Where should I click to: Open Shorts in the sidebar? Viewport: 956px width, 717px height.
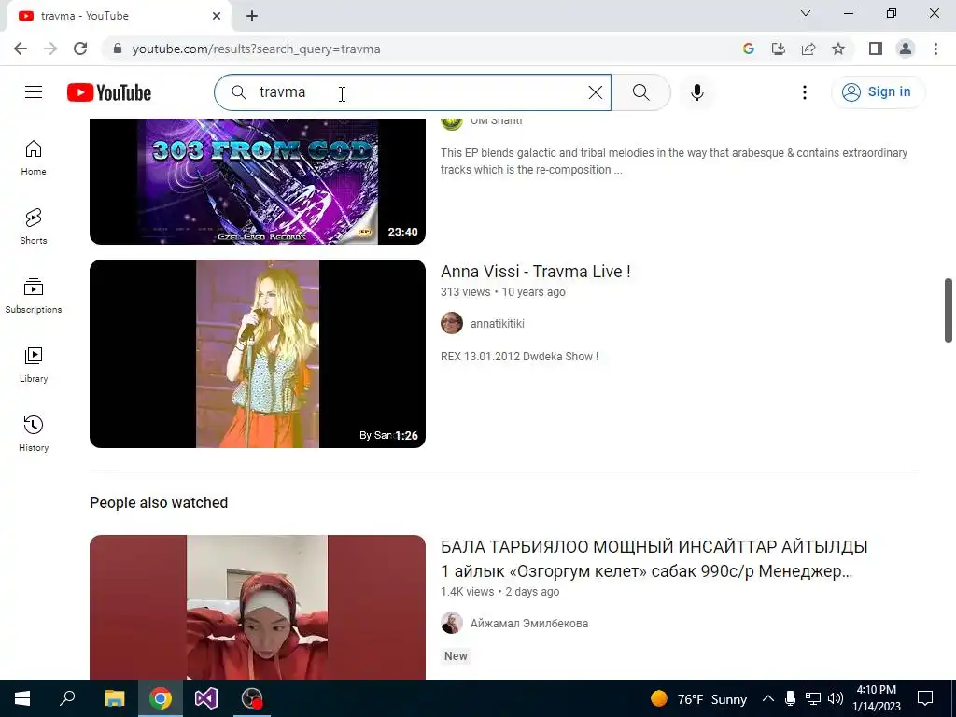[34, 227]
